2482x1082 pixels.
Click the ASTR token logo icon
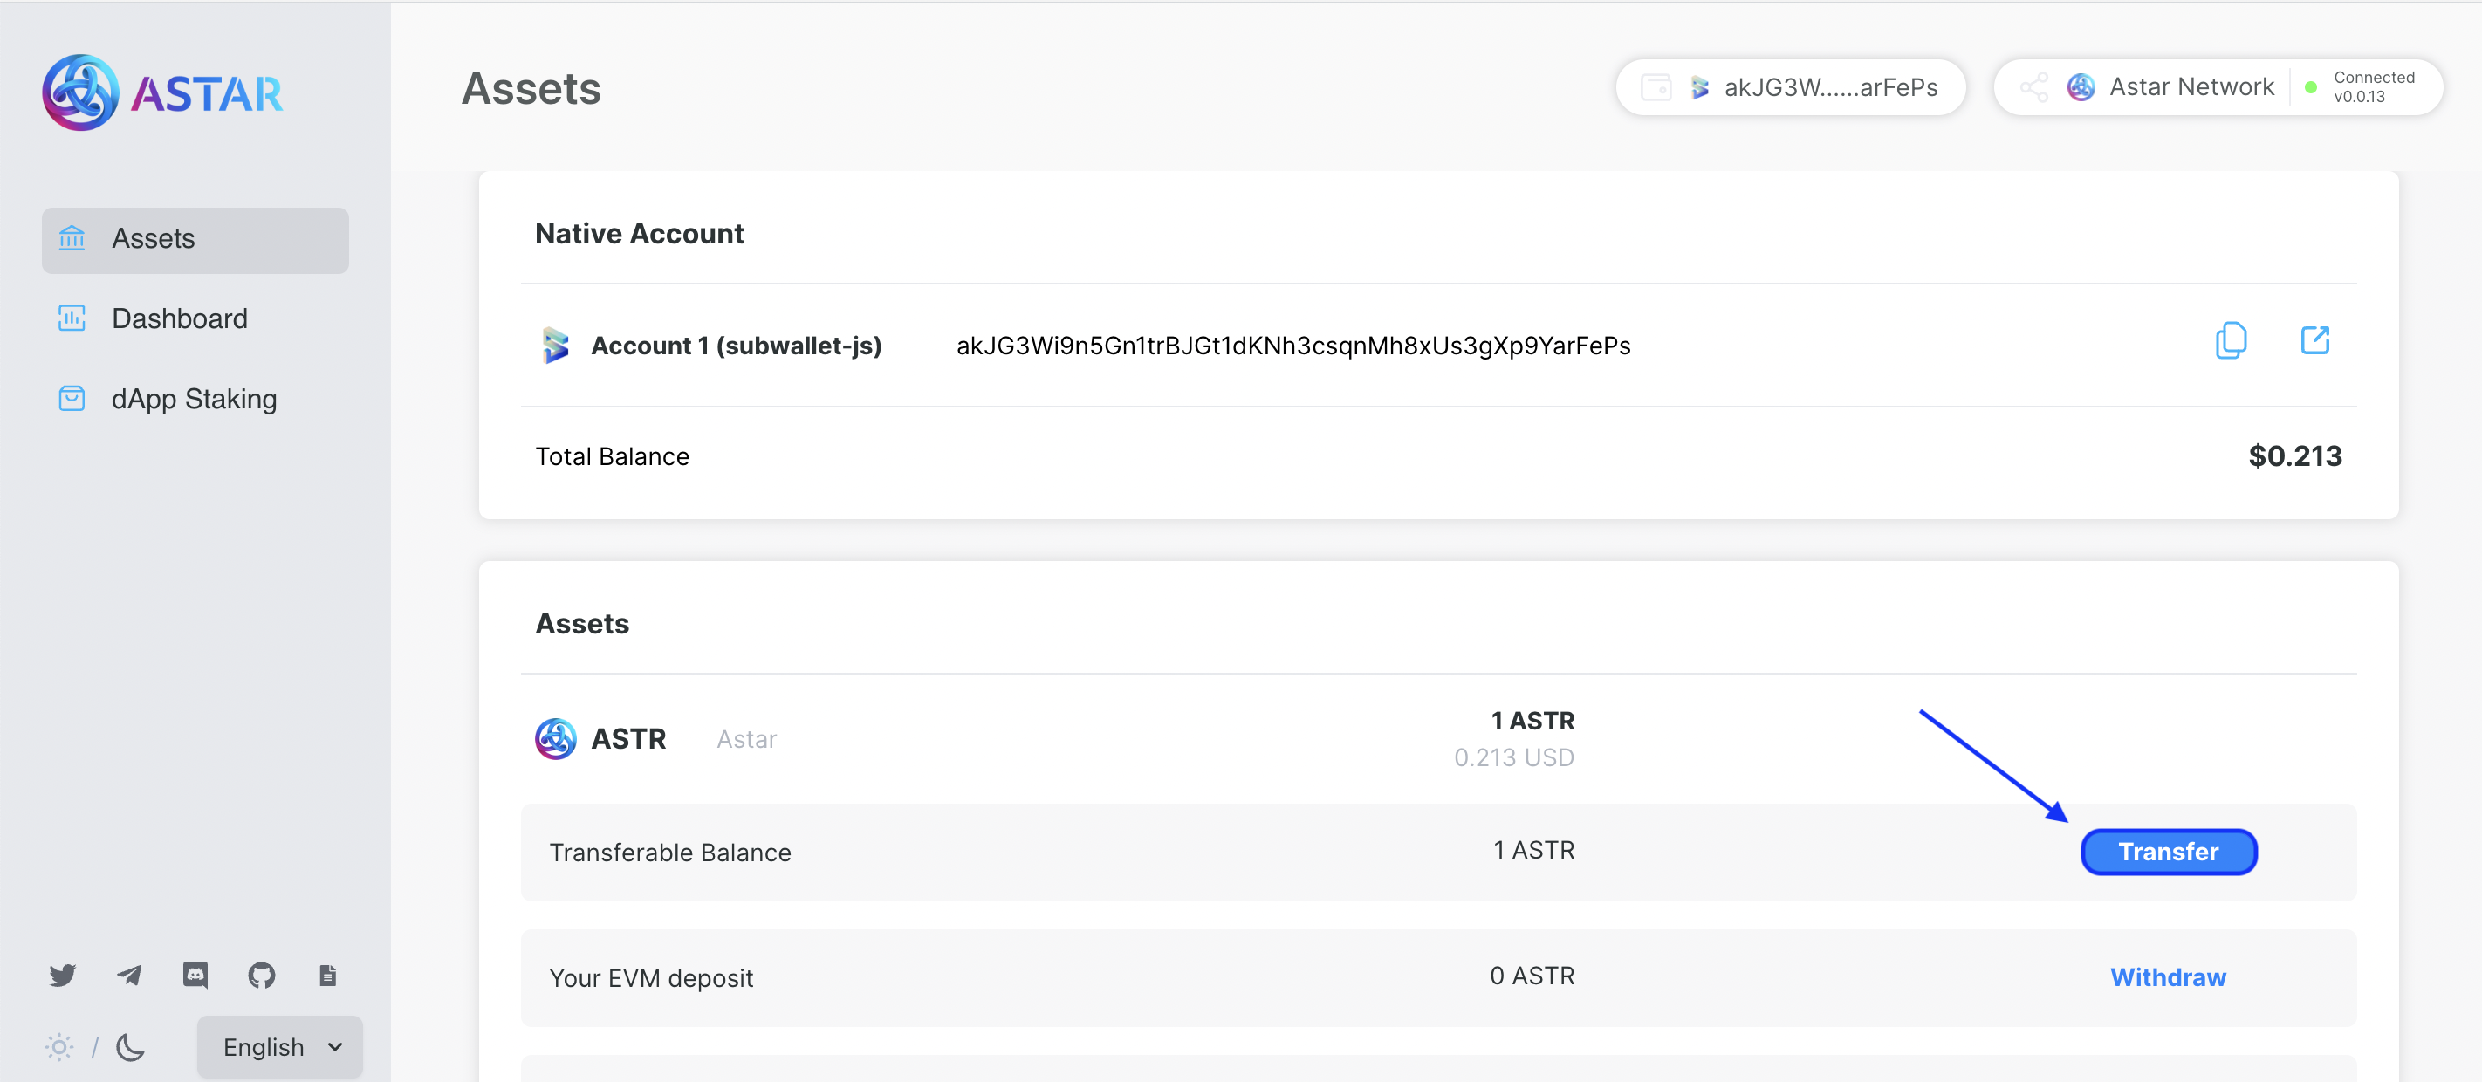(x=555, y=739)
